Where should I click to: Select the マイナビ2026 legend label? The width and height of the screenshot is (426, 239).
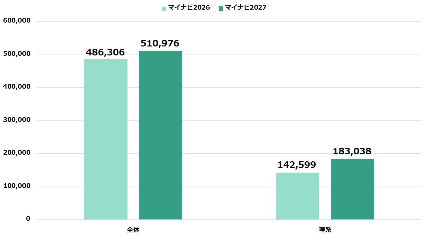coord(189,8)
